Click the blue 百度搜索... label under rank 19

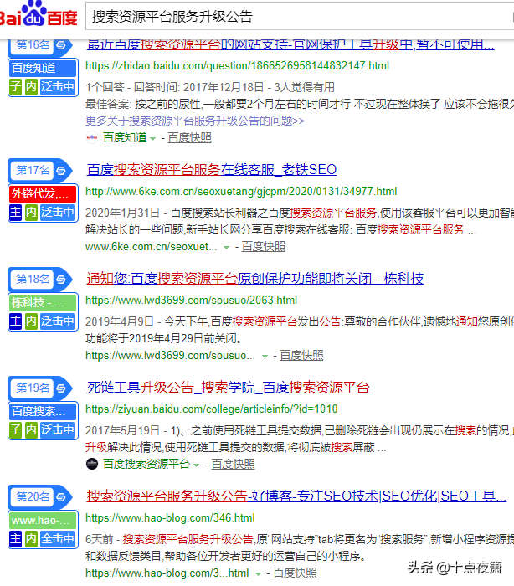43,411
